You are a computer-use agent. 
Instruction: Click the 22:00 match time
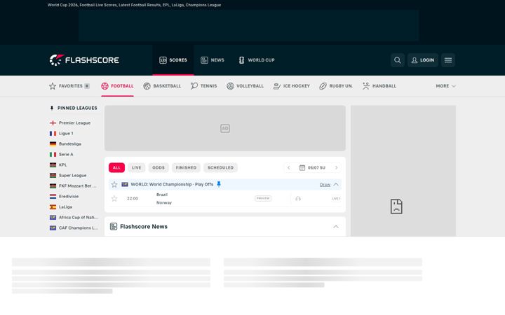(x=133, y=199)
